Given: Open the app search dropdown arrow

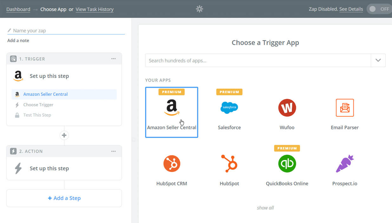Looking at the screenshot, I should click(378, 60).
